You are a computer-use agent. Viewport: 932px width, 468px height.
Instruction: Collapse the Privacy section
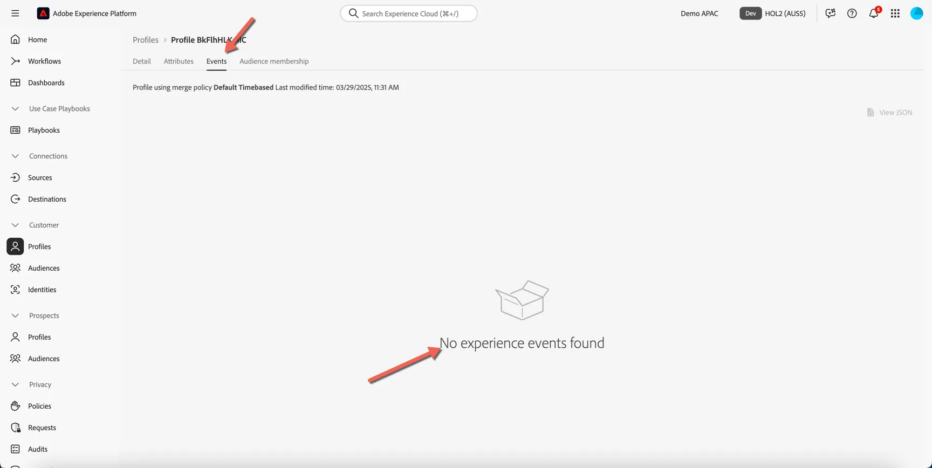[x=15, y=384]
